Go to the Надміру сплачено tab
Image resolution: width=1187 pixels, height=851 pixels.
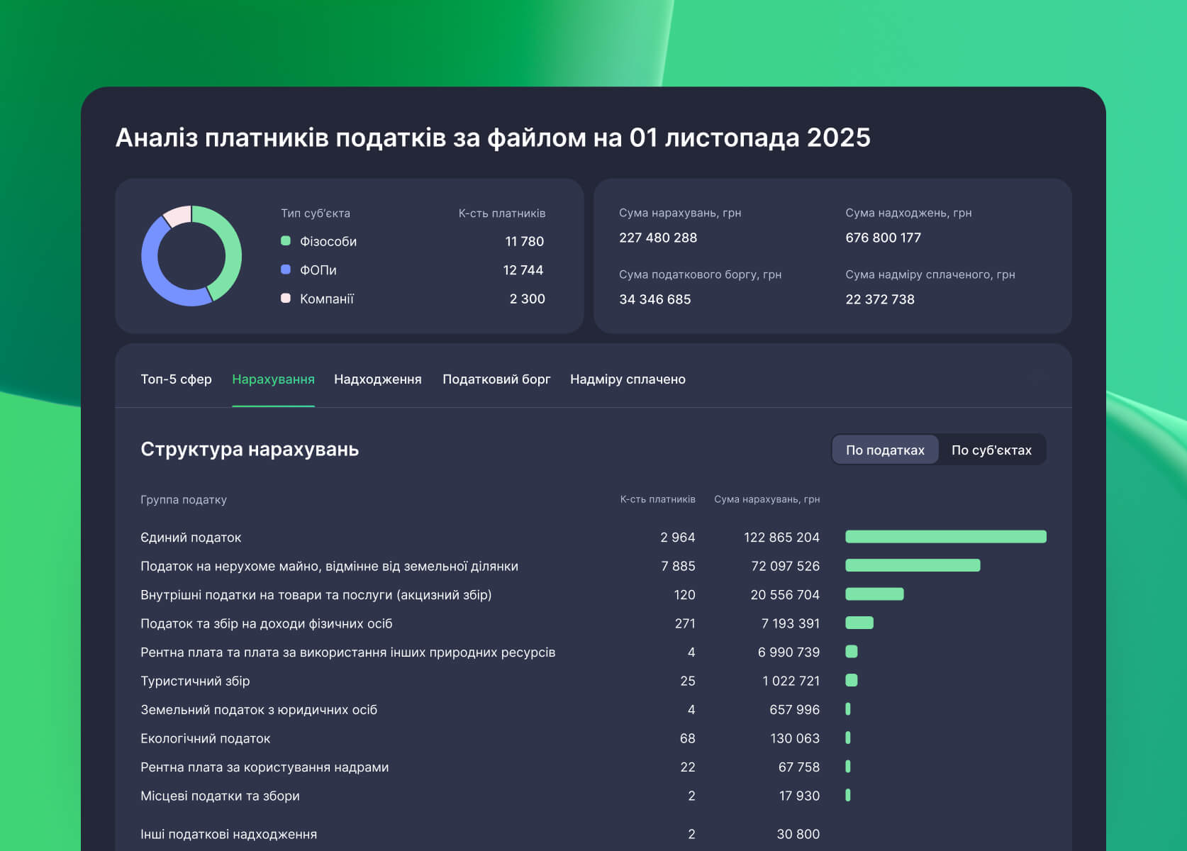click(628, 379)
